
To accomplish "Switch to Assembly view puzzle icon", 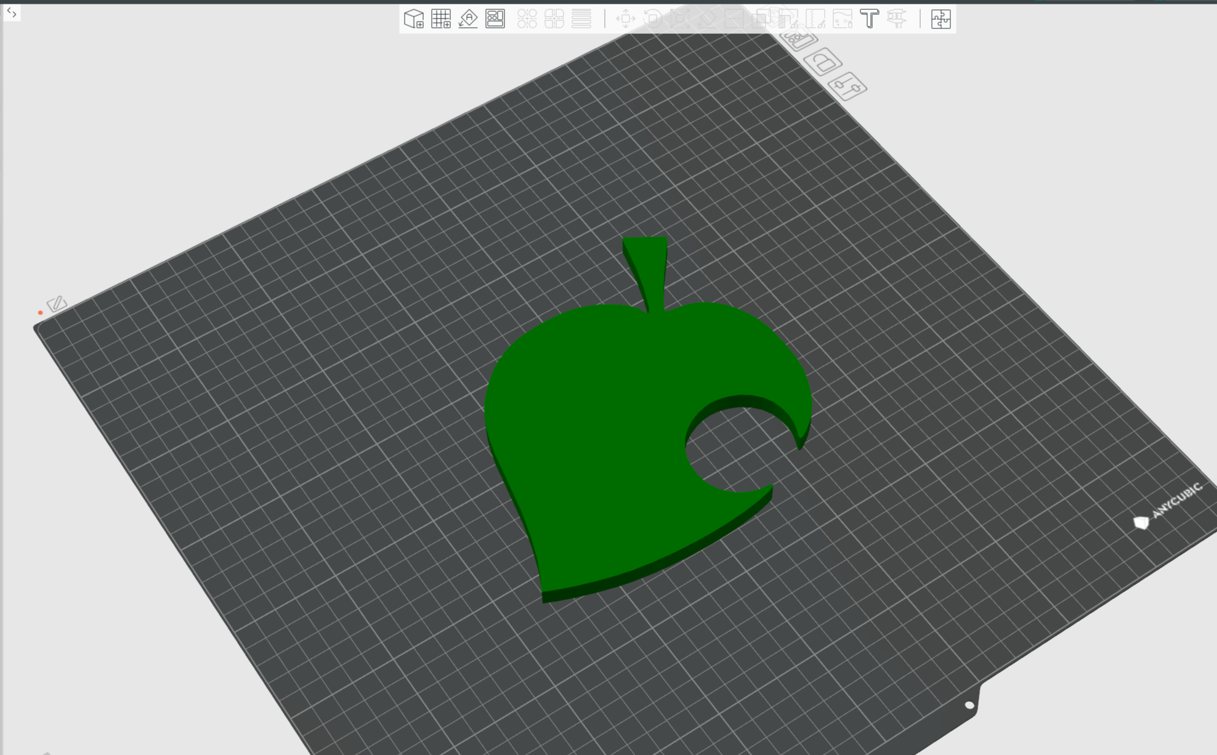I will [x=941, y=18].
